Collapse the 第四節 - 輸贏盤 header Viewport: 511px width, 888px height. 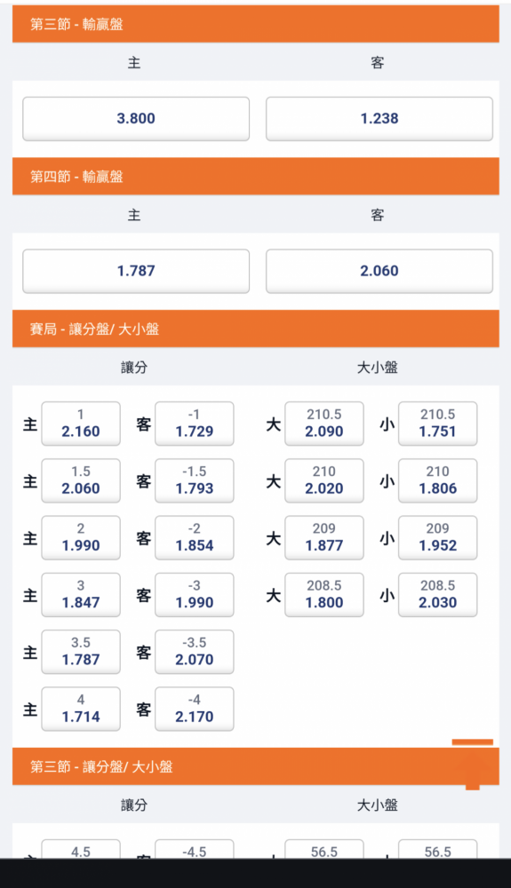256,176
